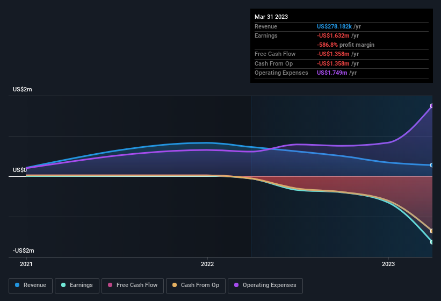
Task: Click the Operating Expenses label in tooltip
Action: (281, 73)
